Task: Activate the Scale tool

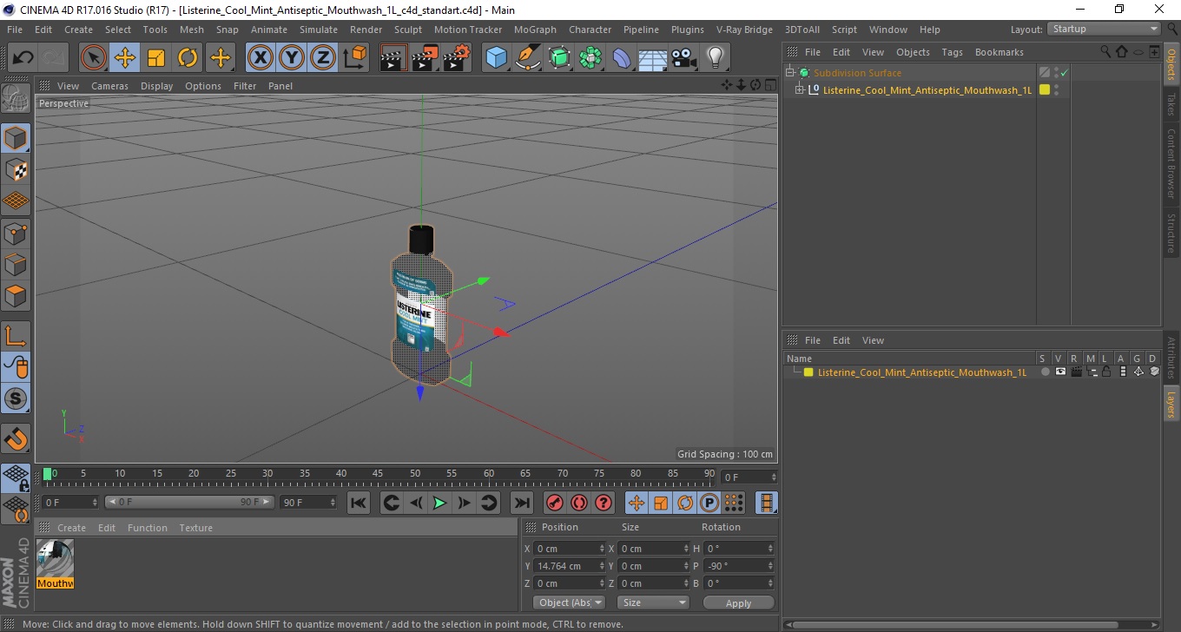Action: click(x=156, y=58)
